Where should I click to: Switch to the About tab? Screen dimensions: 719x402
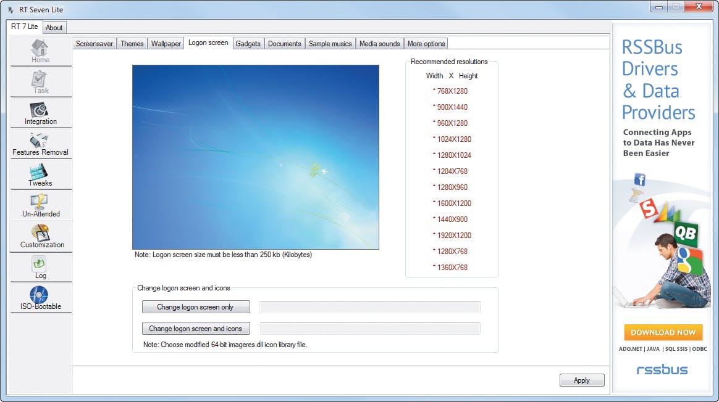tap(54, 28)
